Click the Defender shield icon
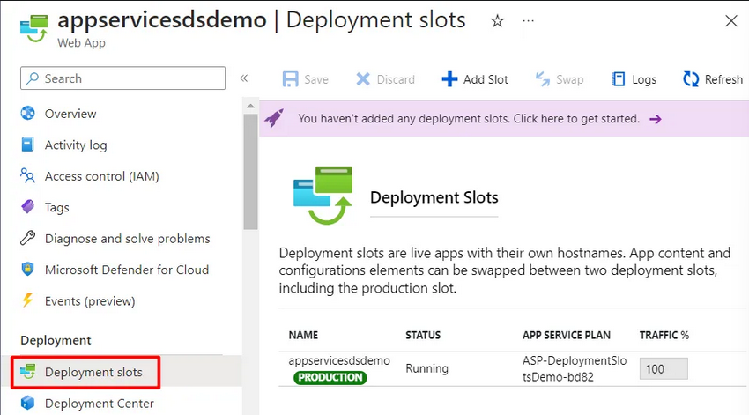 27,269
